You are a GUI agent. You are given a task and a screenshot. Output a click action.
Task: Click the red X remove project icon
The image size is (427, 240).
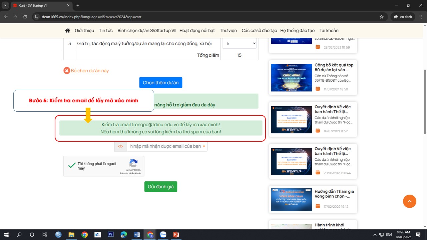[67, 71]
